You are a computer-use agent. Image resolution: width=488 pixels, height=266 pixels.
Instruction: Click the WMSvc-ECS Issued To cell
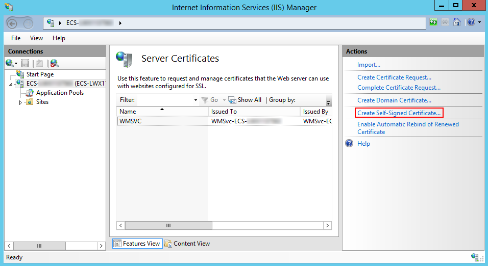point(246,121)
